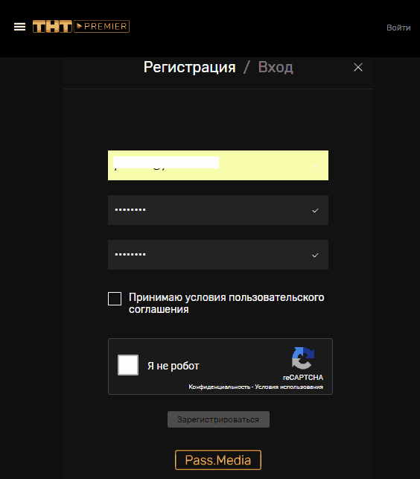Open the Конфиденциальность link
This screenshot has height=479, width=420.
coord(220,387)
